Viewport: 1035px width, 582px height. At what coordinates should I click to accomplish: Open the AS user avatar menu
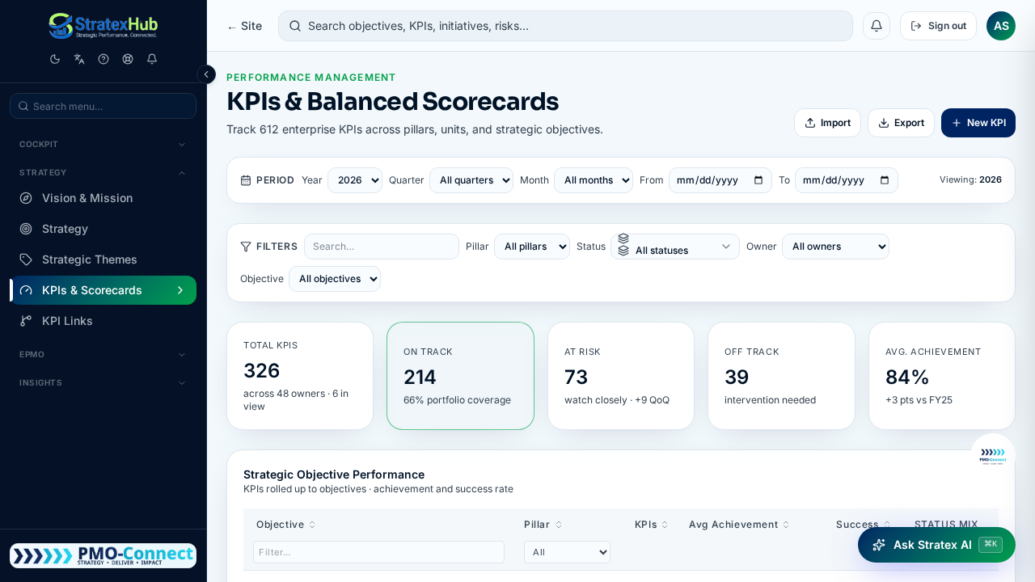tap(1001, 26)
